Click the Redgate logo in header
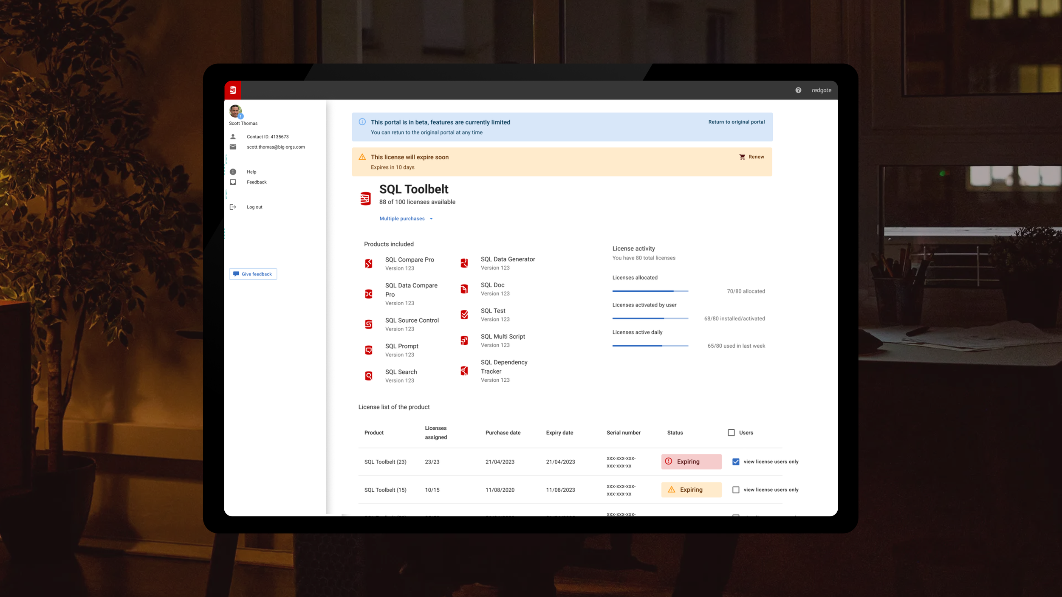This screenshot has height=597, width=1062. pyautogui.click(x=233, y=90)
